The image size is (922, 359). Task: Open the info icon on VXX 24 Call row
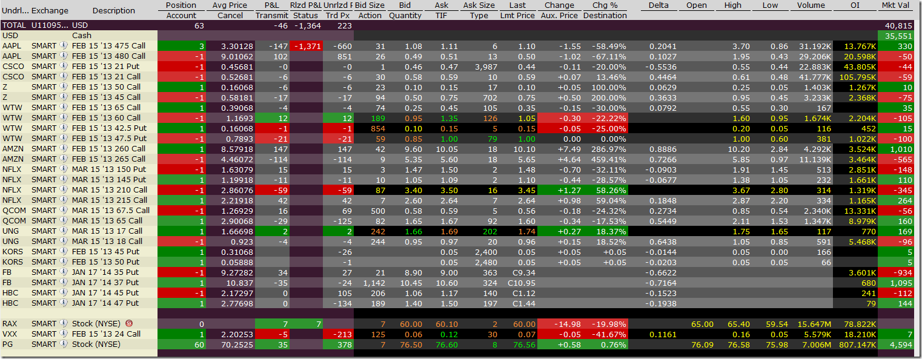point(64,334)
